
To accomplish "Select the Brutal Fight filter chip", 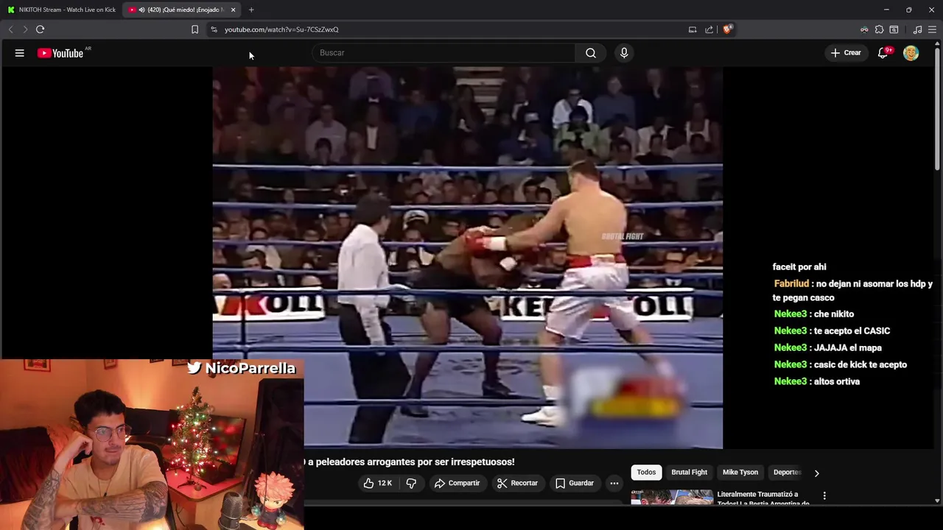I will [x=689, y=473].
